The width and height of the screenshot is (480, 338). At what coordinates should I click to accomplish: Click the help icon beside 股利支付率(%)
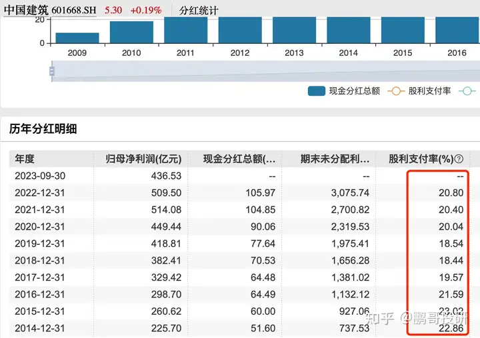(x=459, y=159)
